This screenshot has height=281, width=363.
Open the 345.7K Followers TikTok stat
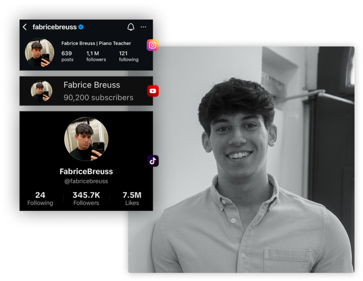coord(86,198)
